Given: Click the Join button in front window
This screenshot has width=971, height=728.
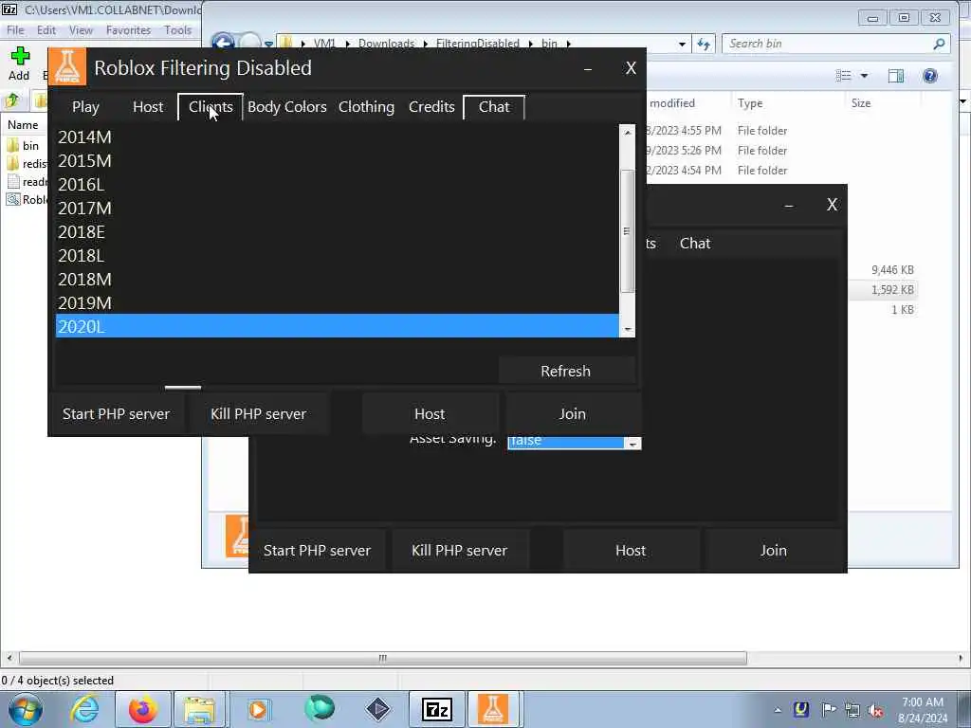Looking at the screenshot, I should pos(572,413).
